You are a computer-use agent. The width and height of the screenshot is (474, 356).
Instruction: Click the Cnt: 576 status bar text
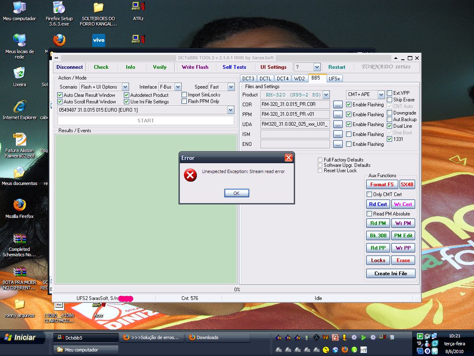(x=190, y=298)
